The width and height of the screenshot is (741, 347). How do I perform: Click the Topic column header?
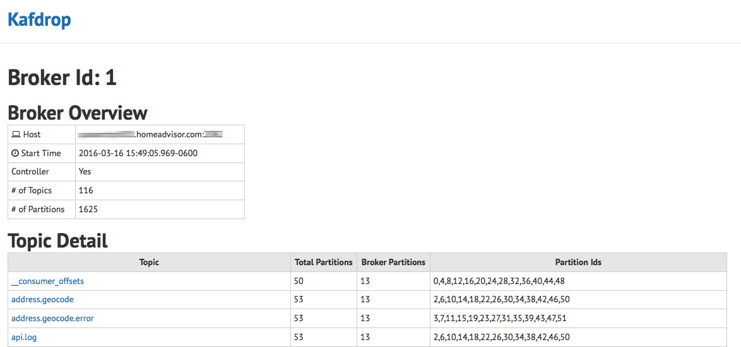[x=149, y=262]
